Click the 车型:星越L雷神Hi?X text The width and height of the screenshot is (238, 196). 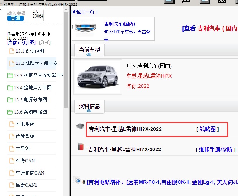click(149, 76)
